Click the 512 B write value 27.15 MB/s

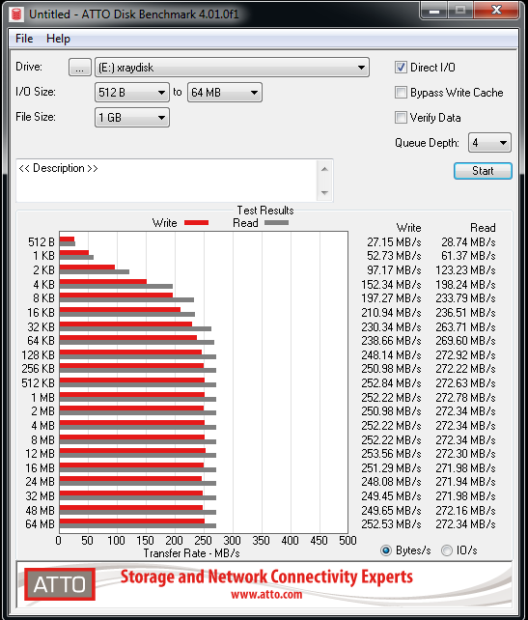[x=394, y=242]
